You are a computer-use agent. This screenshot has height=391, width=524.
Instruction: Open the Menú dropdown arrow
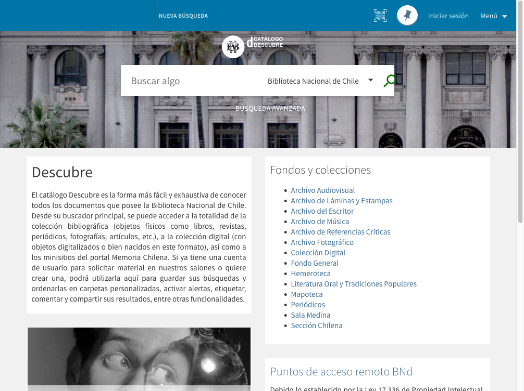click(x=504, y=16)
